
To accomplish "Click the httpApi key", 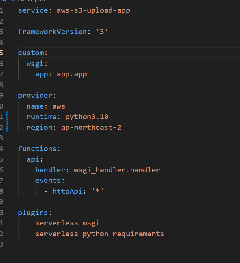I will coord(68,191).
